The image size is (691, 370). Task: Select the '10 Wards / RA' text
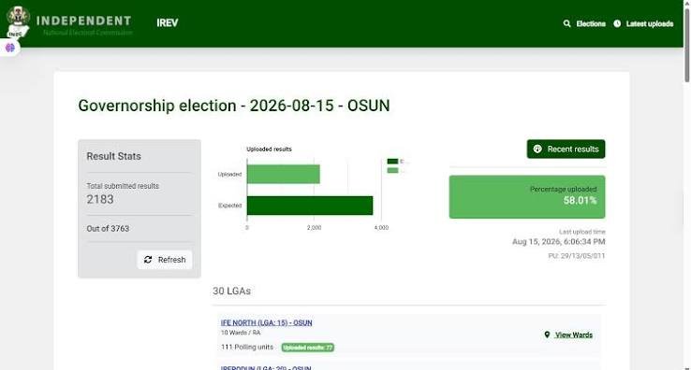point(241,333)
